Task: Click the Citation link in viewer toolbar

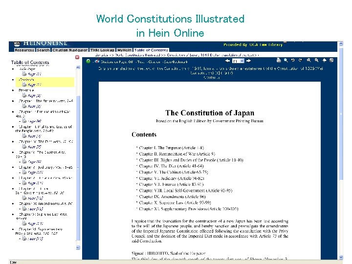Action: click(x=154, y=62)
